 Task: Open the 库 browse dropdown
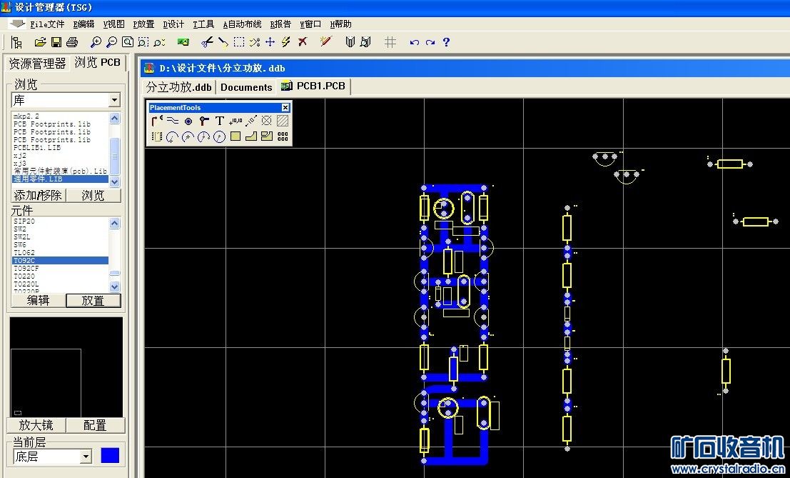pyautogui.click(x=114, y=101)
